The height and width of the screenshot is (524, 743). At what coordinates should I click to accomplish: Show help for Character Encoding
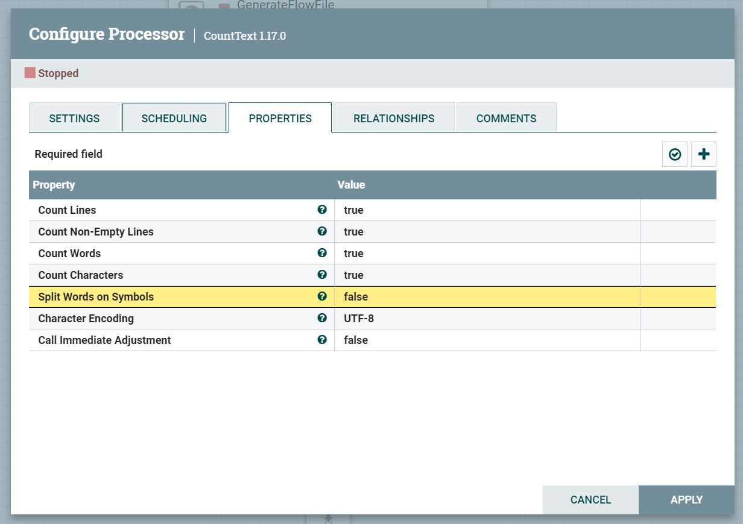point(322,318)
